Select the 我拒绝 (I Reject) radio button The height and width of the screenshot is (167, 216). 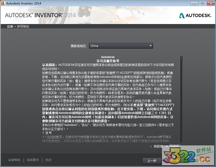coord(151,146)
